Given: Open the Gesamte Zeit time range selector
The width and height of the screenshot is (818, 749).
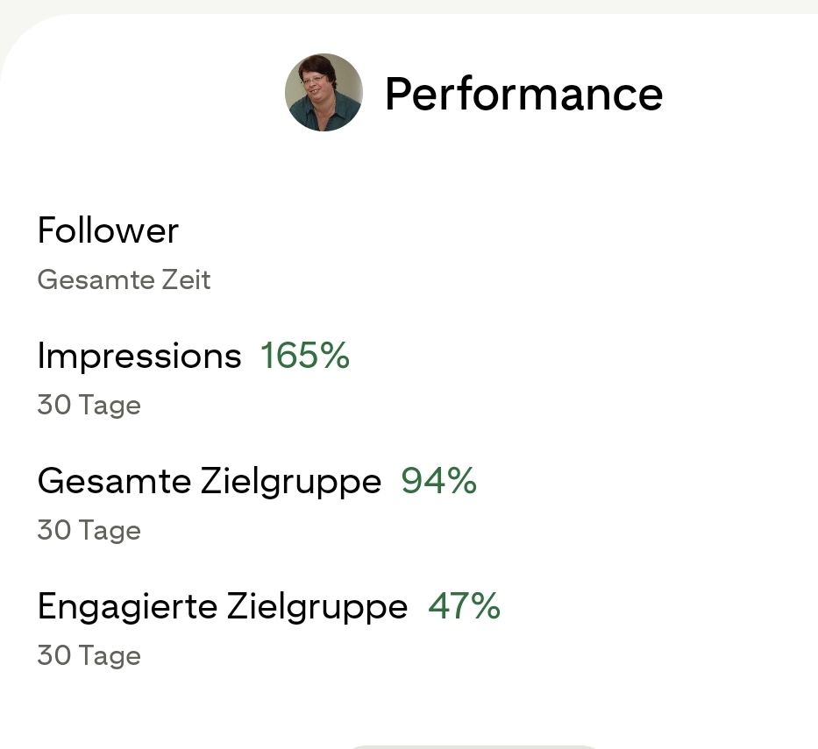Looking at the screenshot, I should [124, 279].
